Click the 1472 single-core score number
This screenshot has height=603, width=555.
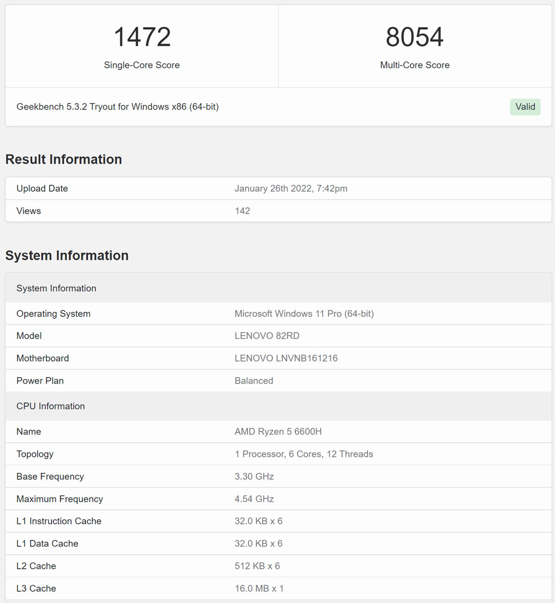click(142, 37)
